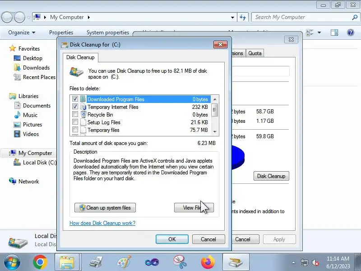Screen dimensions: 361x271
Task: Open the Quota tab in Properties window
Action: (x=255, y=53)
